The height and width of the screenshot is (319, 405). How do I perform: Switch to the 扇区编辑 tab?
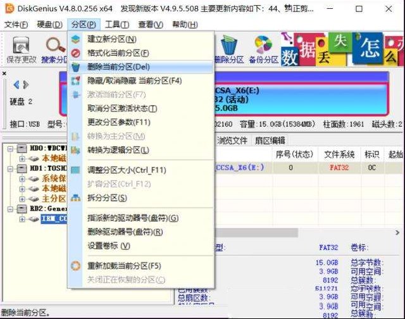[x=270, y=141]
